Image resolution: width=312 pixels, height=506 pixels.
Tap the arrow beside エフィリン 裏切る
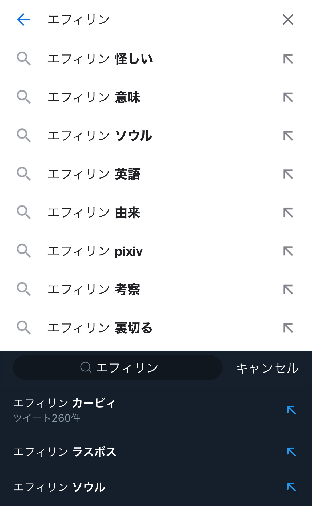(x=288, y=328)
